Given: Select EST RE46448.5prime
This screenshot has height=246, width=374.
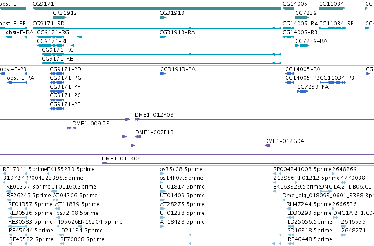Looking at the screenshot, I should coord(290,244).
